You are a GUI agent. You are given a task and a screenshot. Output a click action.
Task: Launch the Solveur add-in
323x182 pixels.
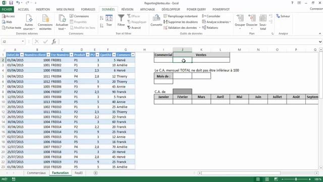(x=283, y=16)
